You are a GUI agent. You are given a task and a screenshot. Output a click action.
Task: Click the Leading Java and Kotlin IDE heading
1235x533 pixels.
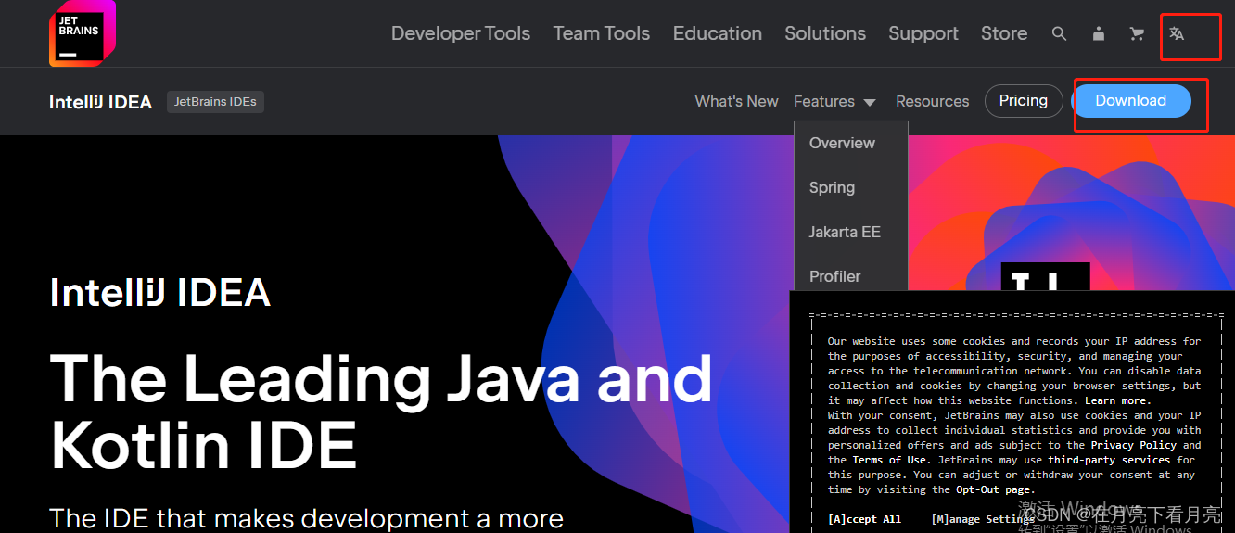tap(381, 412)
